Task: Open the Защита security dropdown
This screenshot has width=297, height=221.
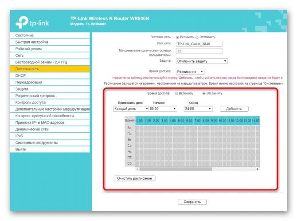Action: 202,61
